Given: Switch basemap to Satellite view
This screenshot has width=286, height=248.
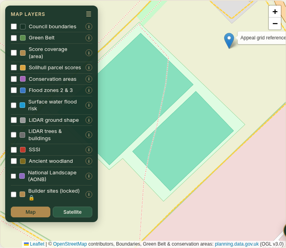Looking at the screenshot, I should tap(72, 212).
